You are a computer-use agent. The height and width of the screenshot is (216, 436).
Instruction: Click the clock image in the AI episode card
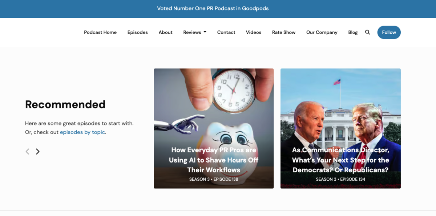pos(233,90)
